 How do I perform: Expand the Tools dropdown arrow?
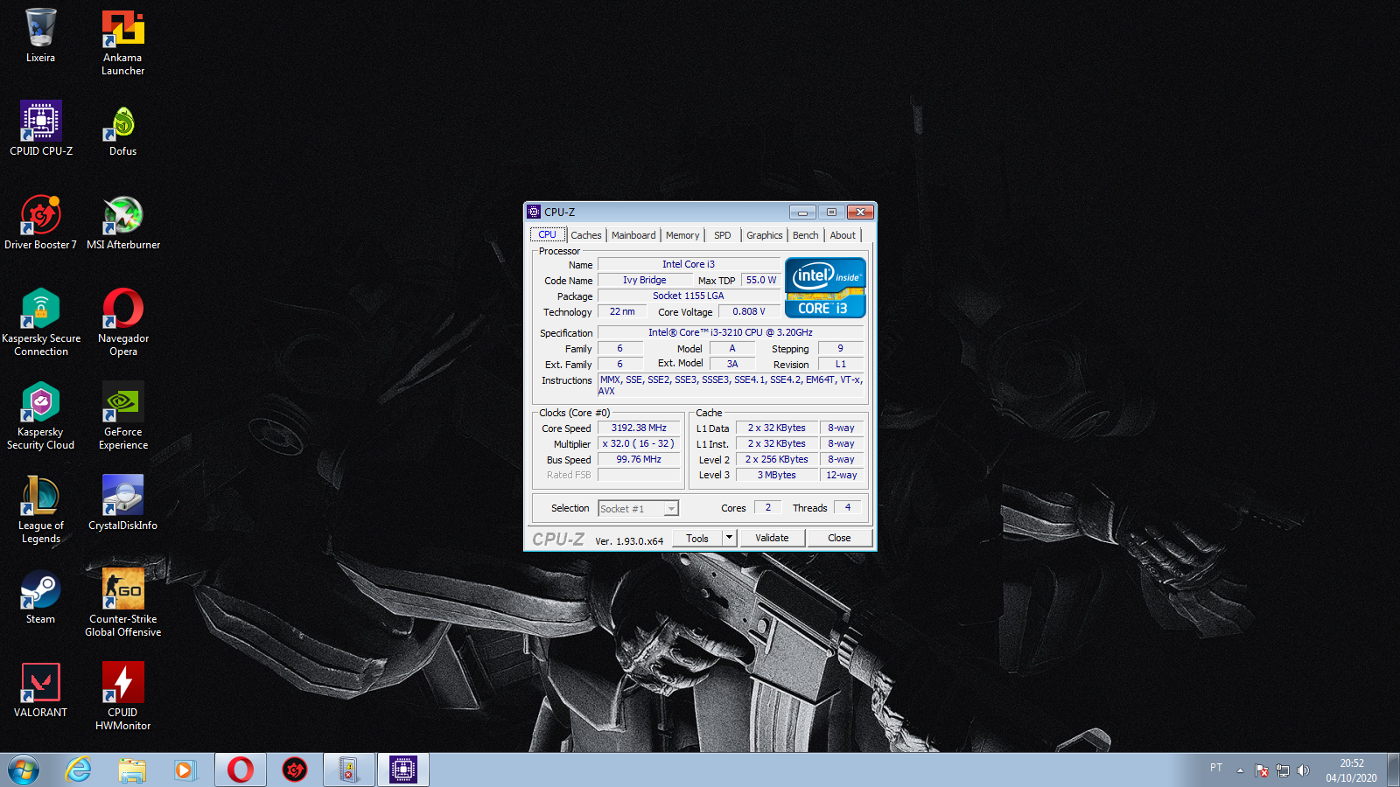(x=729, y=538)
